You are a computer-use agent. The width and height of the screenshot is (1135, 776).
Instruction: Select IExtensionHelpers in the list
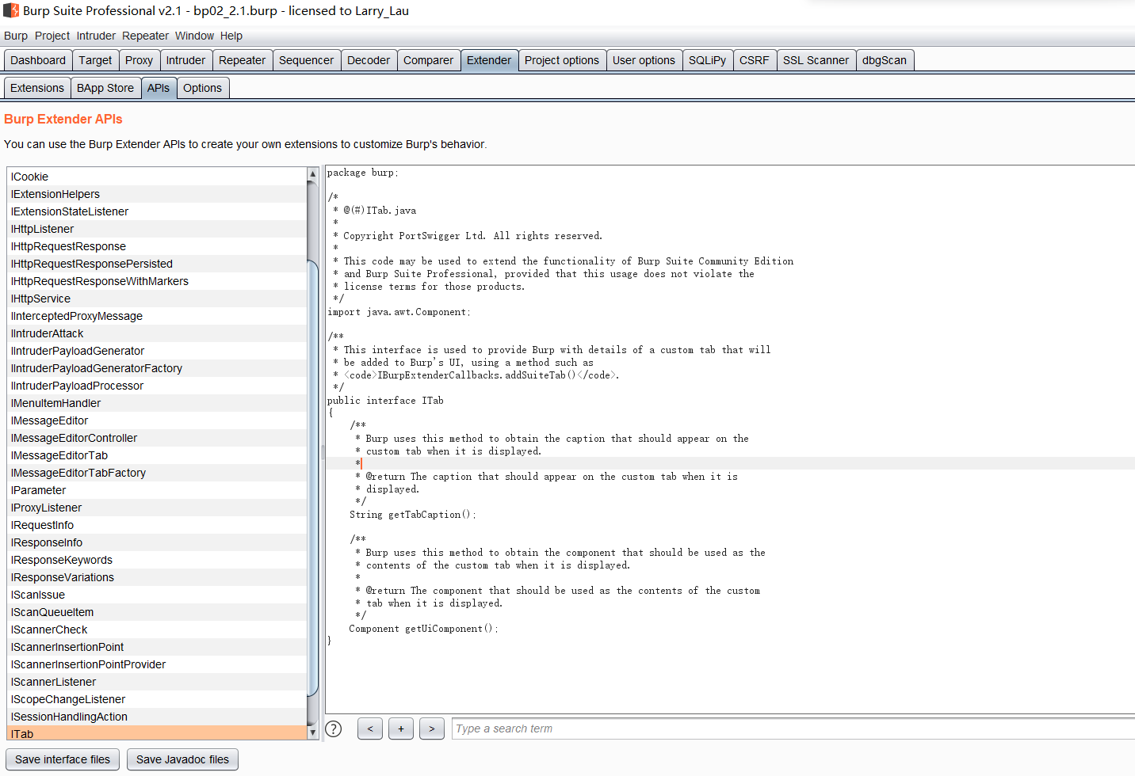[x=157, y=194]
